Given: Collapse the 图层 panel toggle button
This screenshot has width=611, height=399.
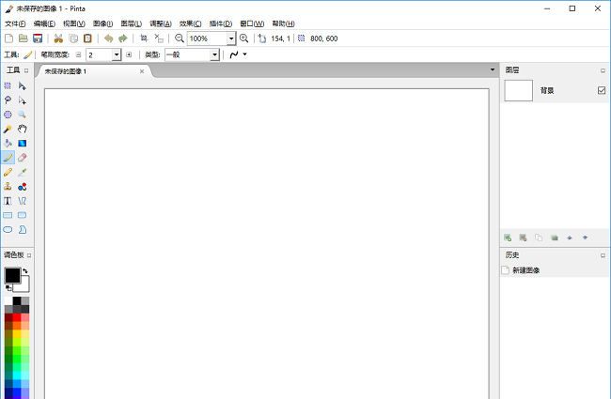Looking at the screenshot, I should 603,70.
